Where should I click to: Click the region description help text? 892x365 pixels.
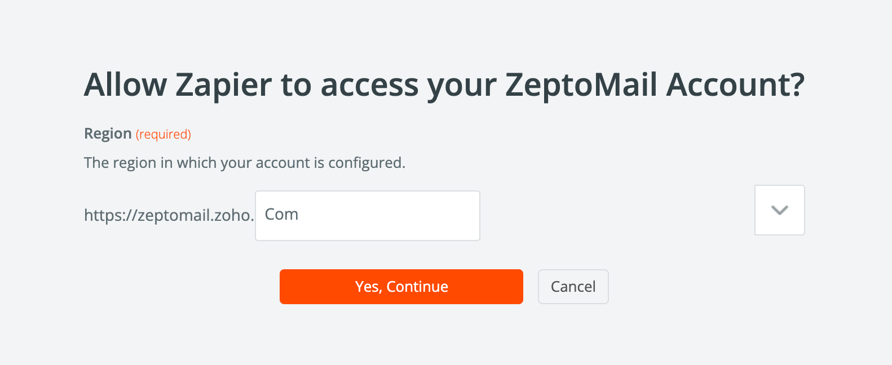[244, 163]
